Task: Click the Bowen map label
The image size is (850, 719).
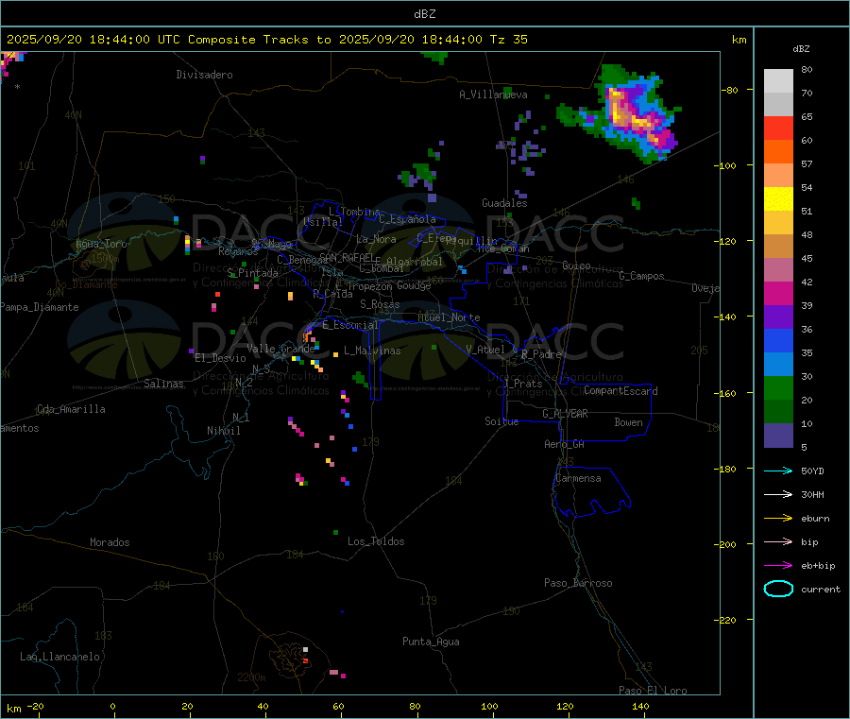Action: (x=628, y=422)
